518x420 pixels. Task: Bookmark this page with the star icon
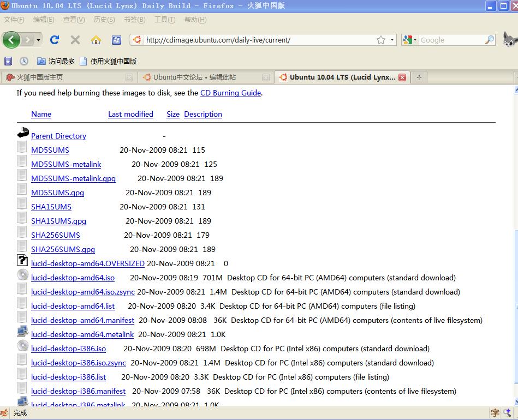tap(381, 40)
